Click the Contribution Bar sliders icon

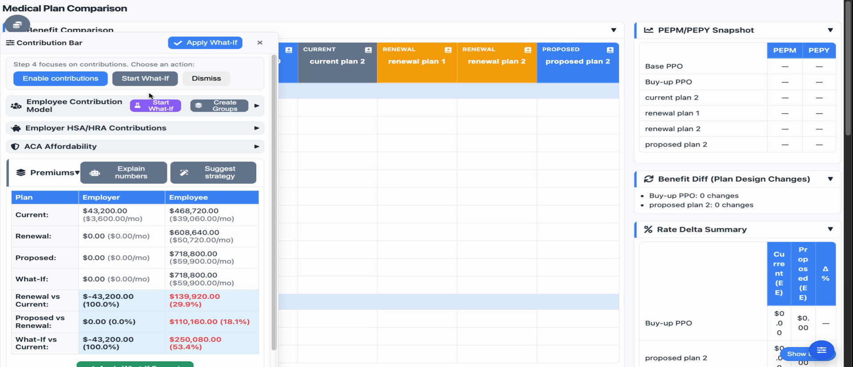coord(10,43)
